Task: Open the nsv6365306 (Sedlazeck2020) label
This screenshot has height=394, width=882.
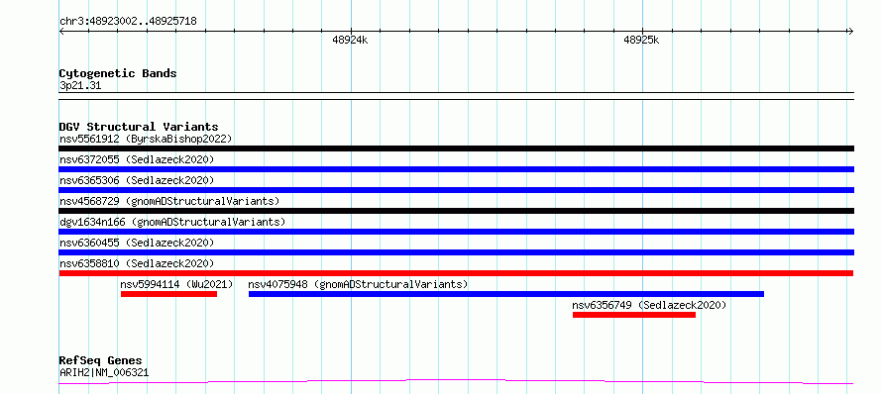Action: coord(137,180)
